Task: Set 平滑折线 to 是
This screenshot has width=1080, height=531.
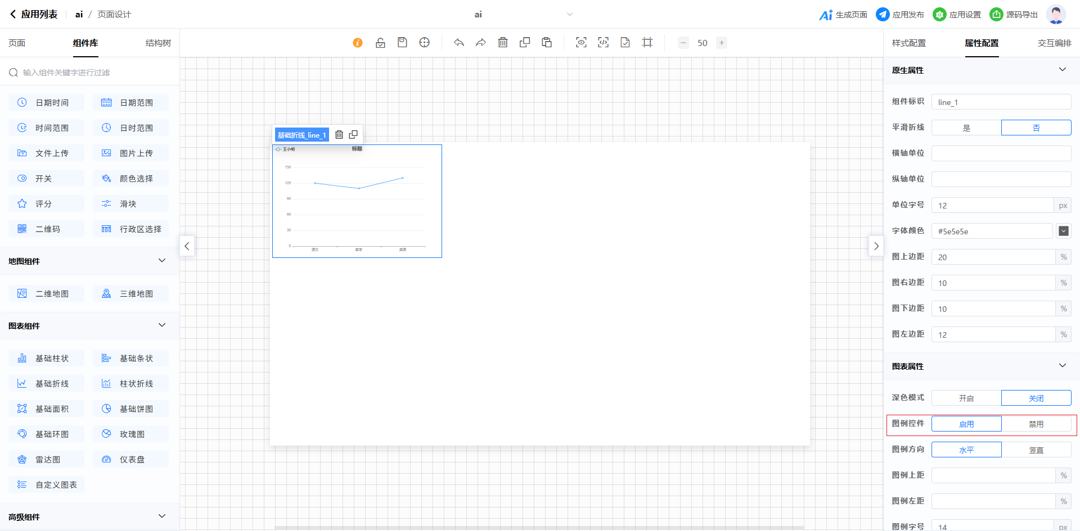Action: (x=966, y=128)
